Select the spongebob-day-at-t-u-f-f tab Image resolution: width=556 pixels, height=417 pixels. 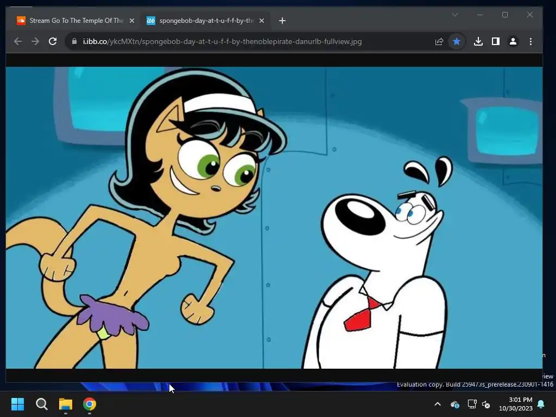pyautogui.click(x=205, y=21)
